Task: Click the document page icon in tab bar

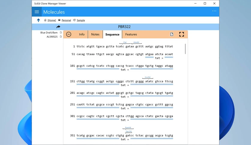Action: pos(172,34)
